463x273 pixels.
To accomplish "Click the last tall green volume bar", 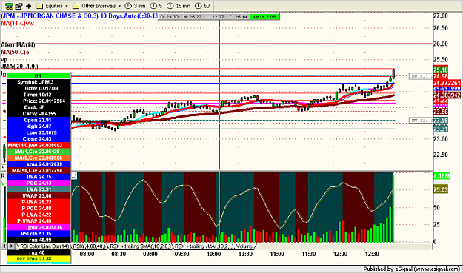I will (x=393, y=209).
